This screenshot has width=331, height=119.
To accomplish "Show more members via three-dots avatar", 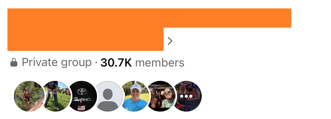I will point(187,96).
